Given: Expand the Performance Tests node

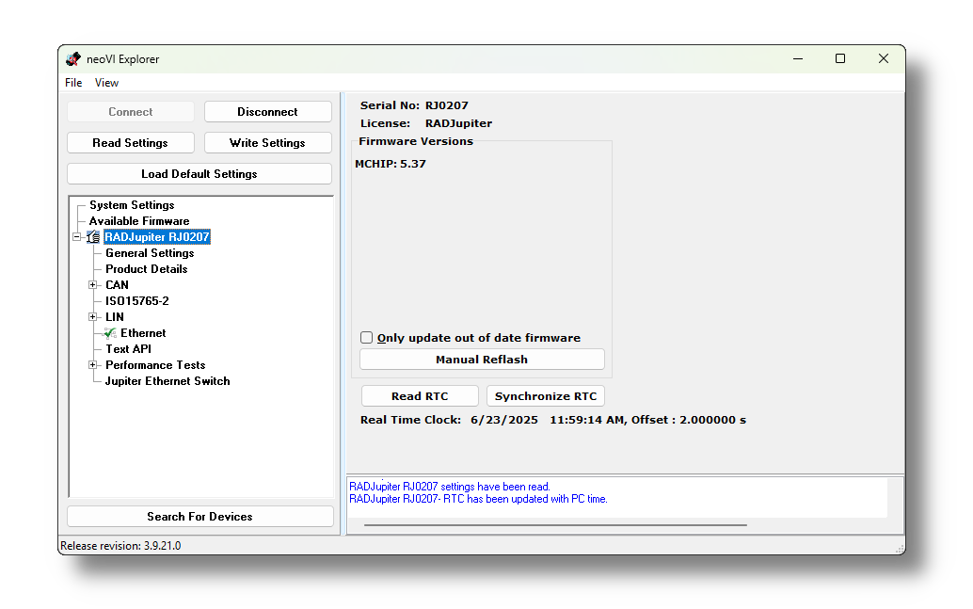Looking at the screenshot, I should coord(92,365).
